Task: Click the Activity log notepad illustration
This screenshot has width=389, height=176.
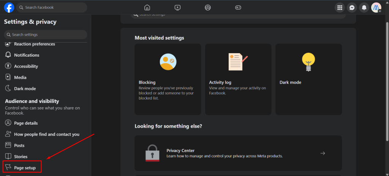Action: tap(238, 62)
